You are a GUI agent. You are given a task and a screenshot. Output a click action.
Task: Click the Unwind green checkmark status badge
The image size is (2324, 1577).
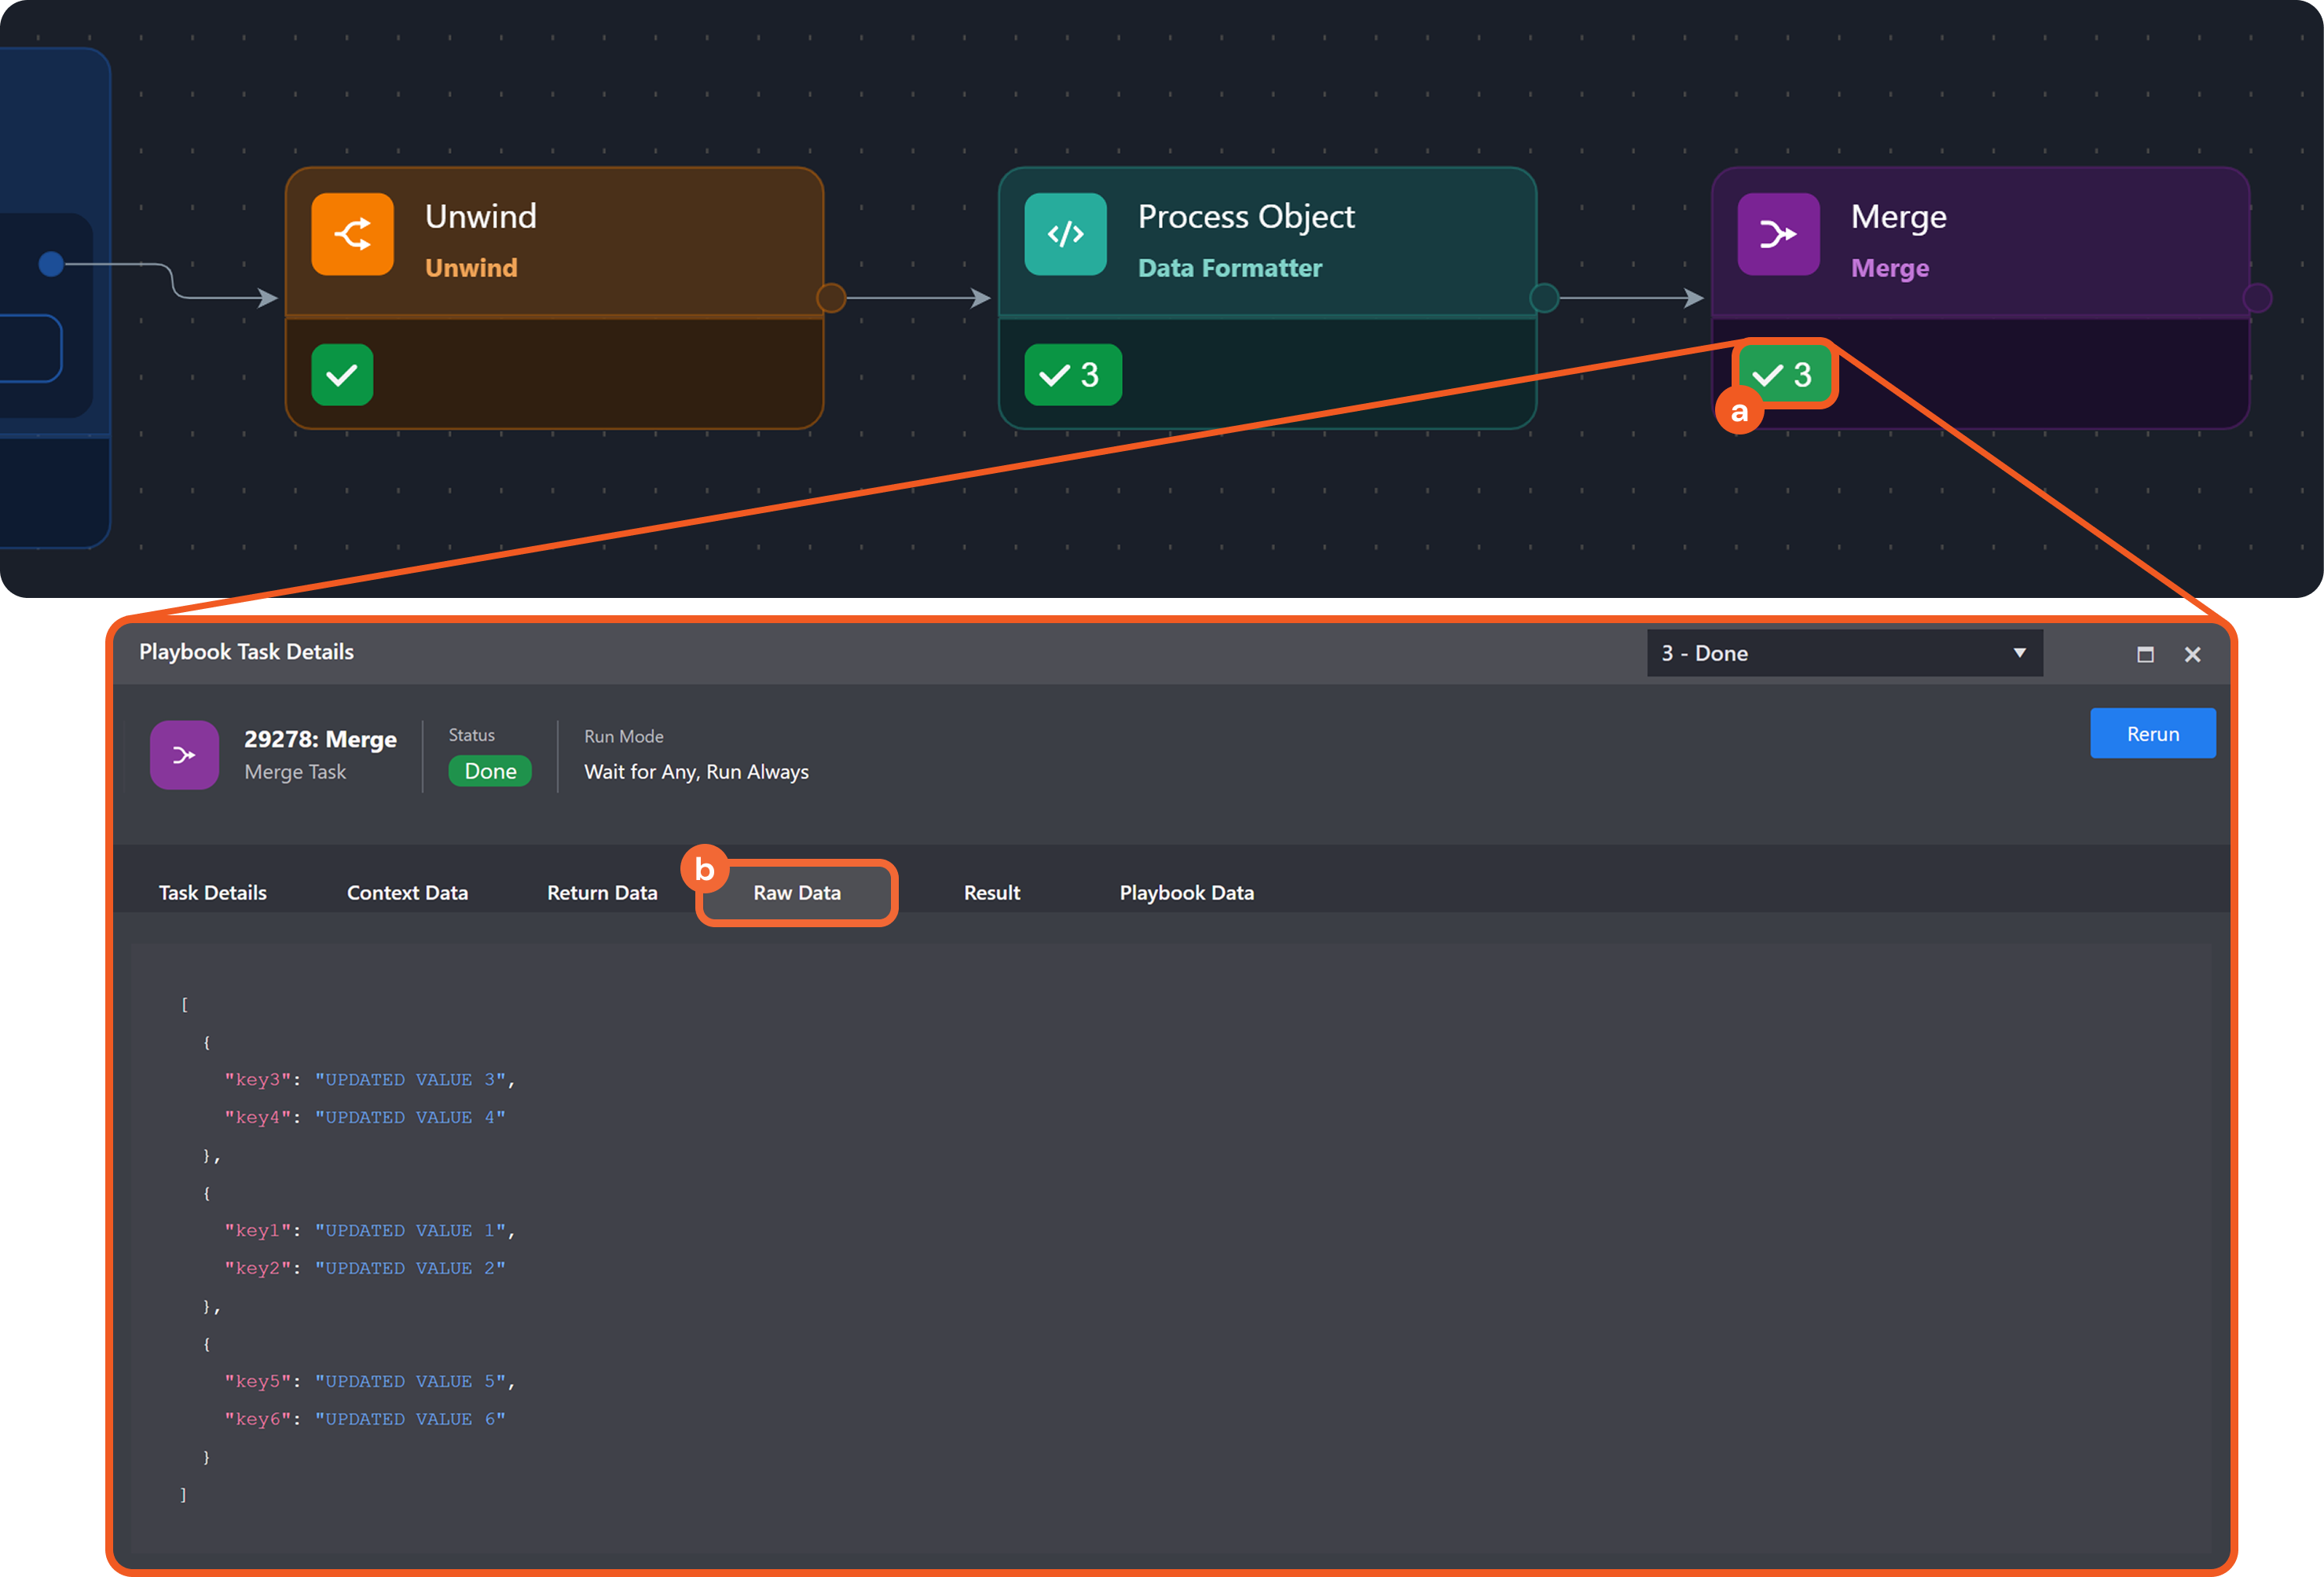342,375
